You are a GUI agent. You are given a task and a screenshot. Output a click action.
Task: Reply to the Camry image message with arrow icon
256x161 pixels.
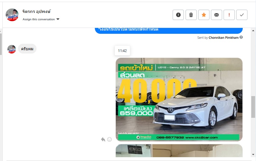tap(103, 139)
